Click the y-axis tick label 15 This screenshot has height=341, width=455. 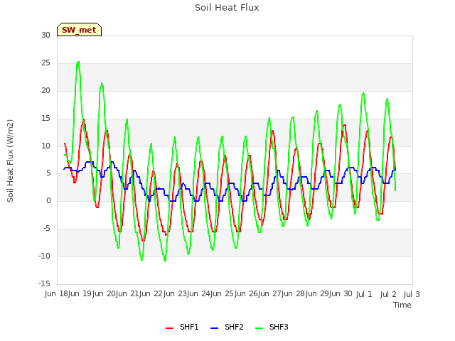45,119
